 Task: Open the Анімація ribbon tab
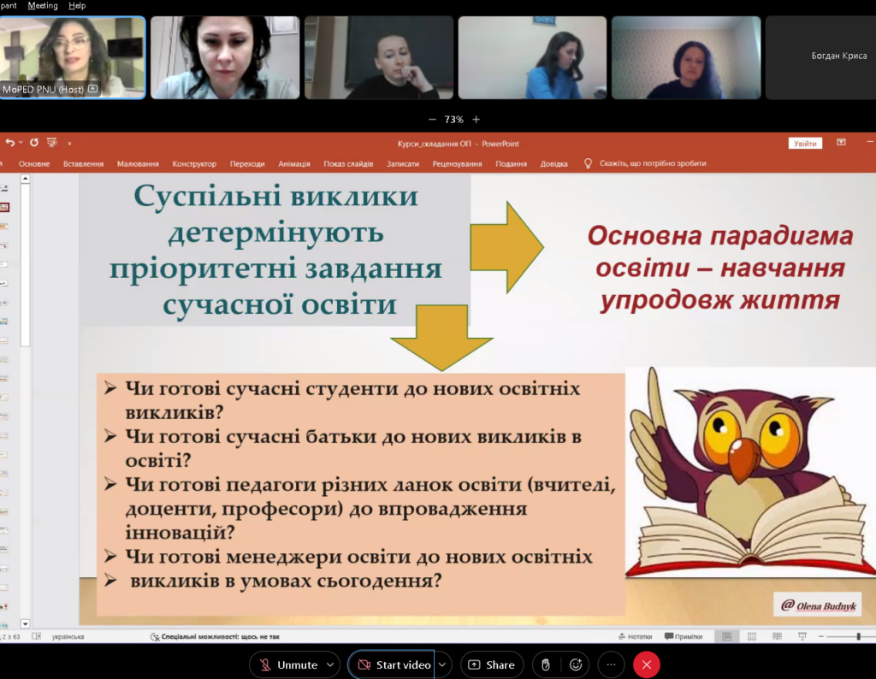tap(293, 163)
